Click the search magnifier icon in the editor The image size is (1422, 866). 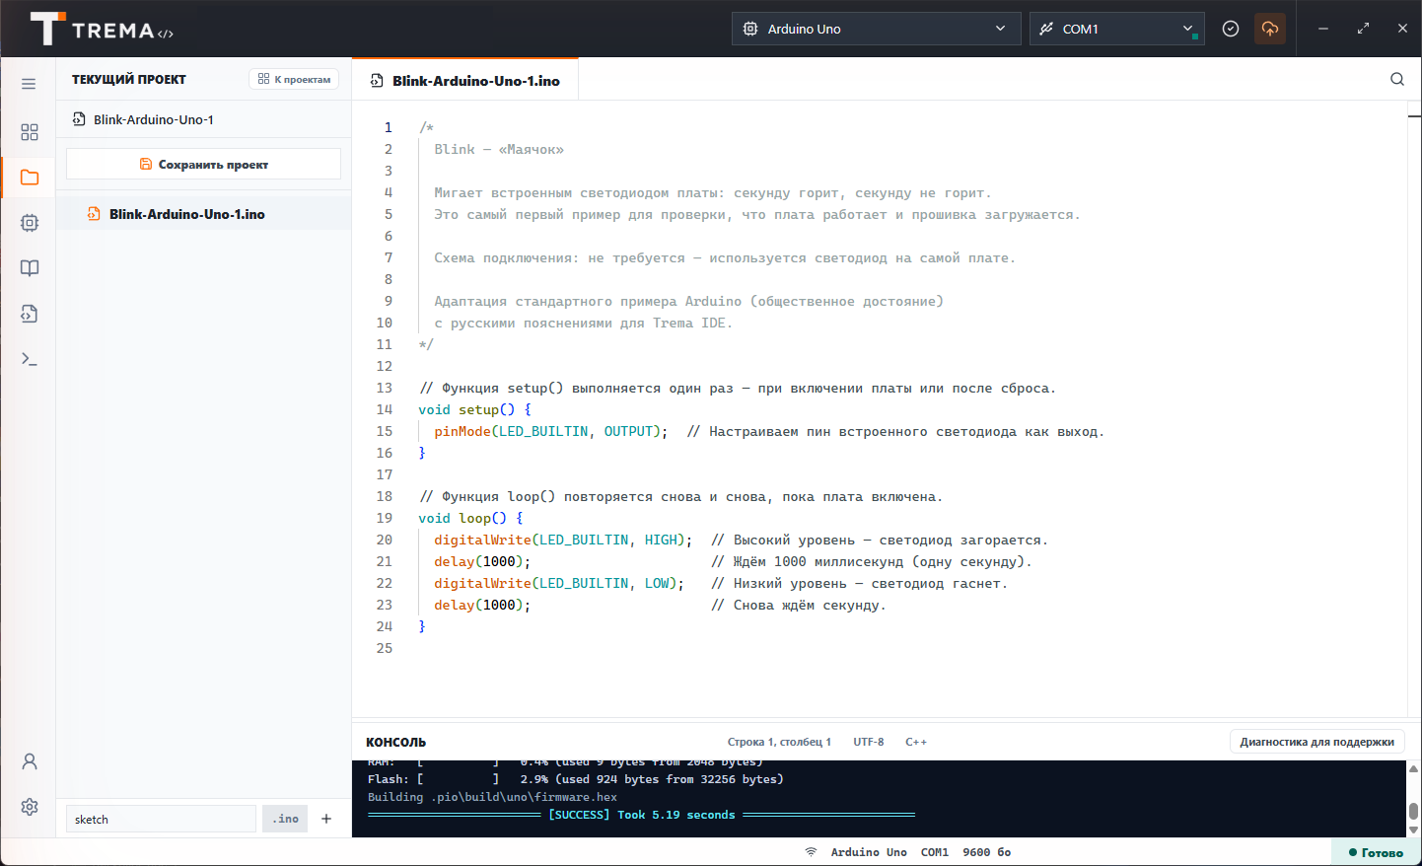1397,79
